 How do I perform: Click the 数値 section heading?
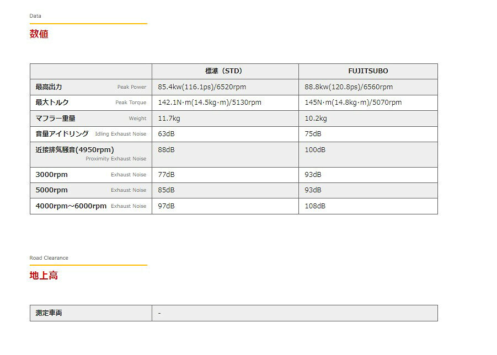pos(39,34)
